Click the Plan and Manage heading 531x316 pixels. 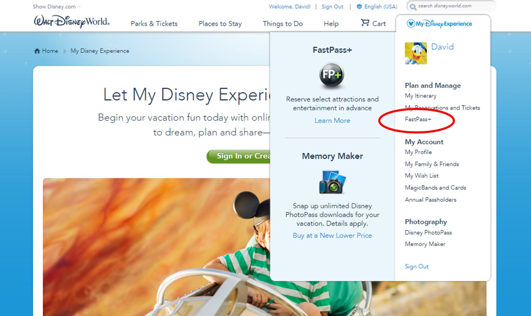pos(433,85)
